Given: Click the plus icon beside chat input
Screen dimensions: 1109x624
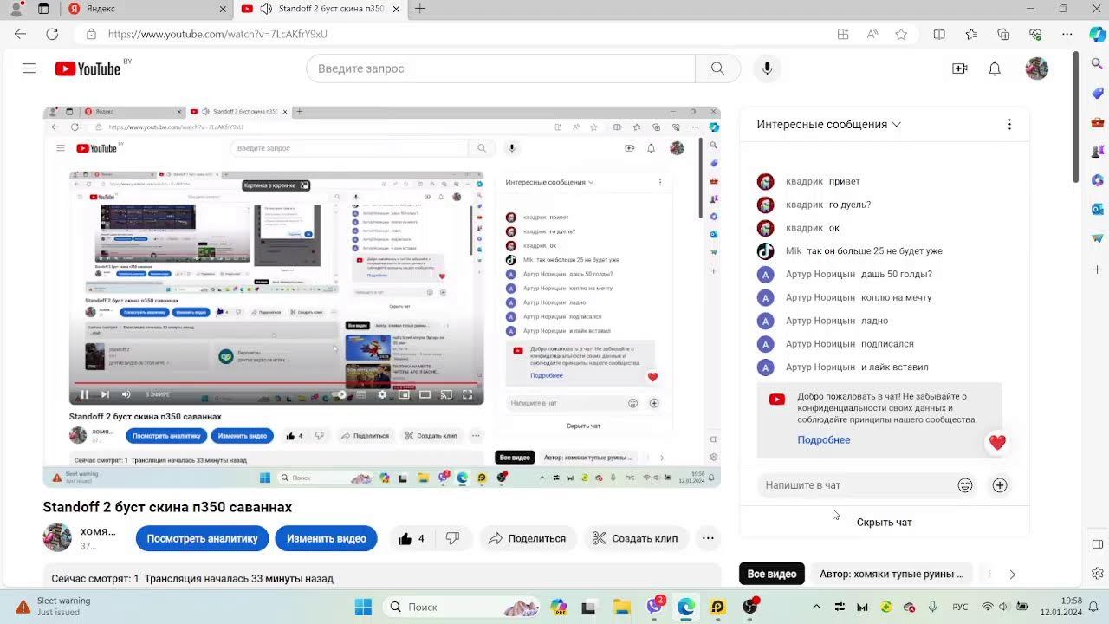Looking at the screenshot, I should point(1000,485).
